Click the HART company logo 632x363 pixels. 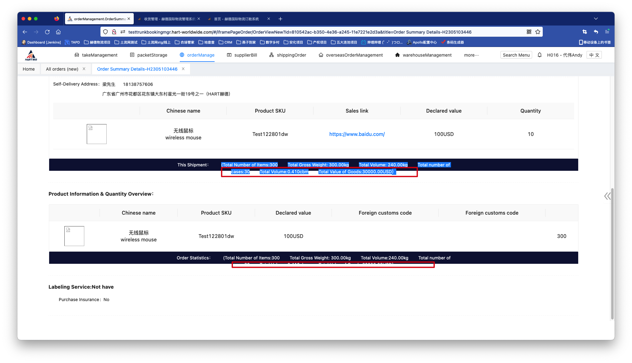pos(31,55)
